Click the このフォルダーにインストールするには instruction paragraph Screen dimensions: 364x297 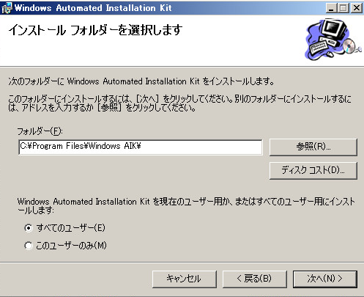[x=180, y=103]
